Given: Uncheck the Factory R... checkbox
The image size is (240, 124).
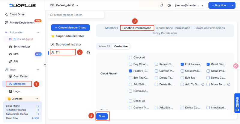Looking at the screenshot, I should 130,71.
